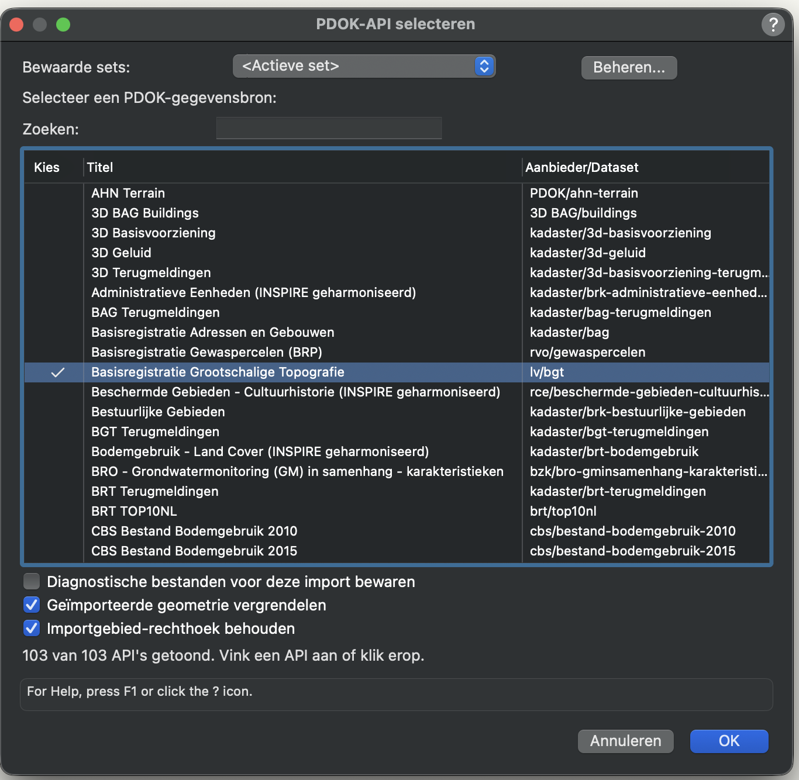Click the checkmark on Basisregistratie Grootschalige Topografie

[x=58, y=372]
